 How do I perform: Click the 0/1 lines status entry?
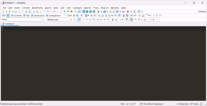coord(194,104)
